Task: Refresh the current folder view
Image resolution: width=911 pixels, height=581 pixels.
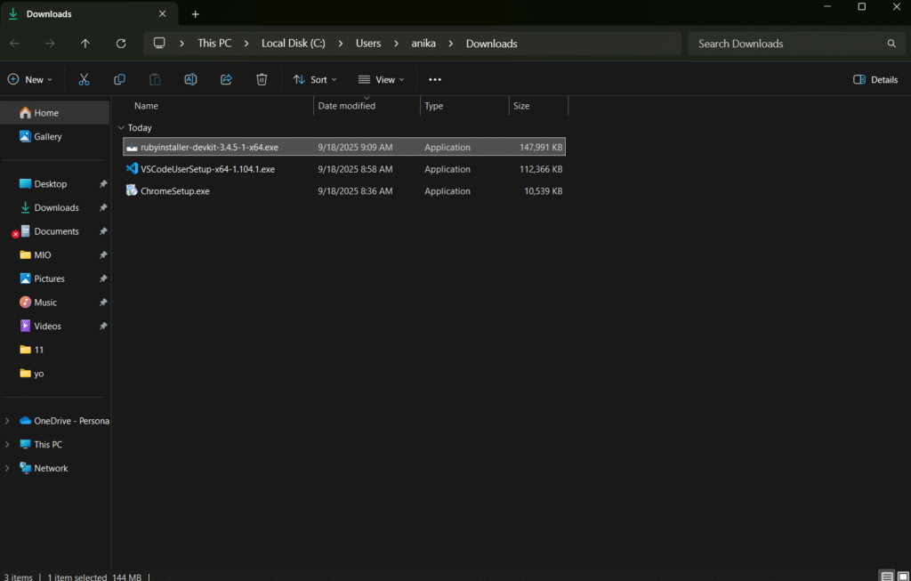Action: pyautogui.click(x=121, y=43)
